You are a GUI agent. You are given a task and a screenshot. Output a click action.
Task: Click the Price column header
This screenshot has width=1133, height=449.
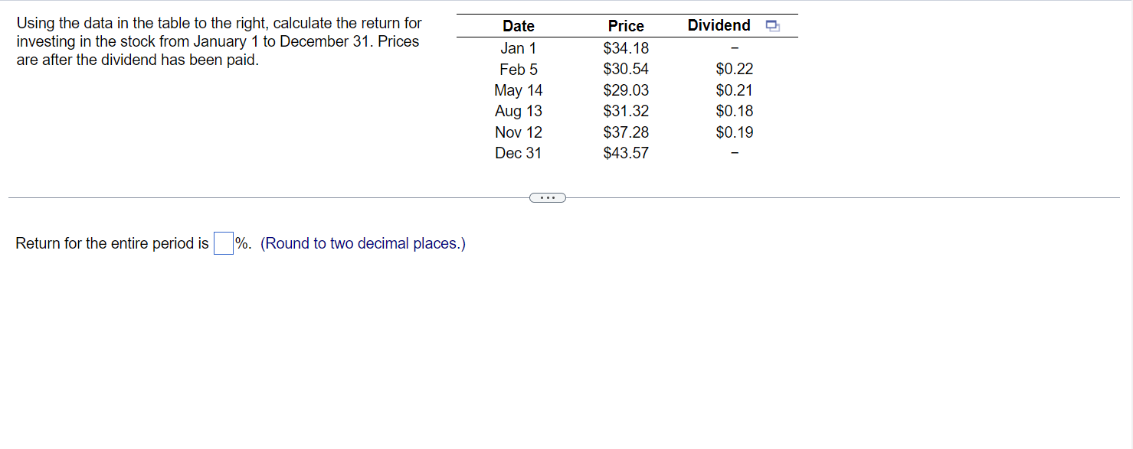tap(625, 25)
